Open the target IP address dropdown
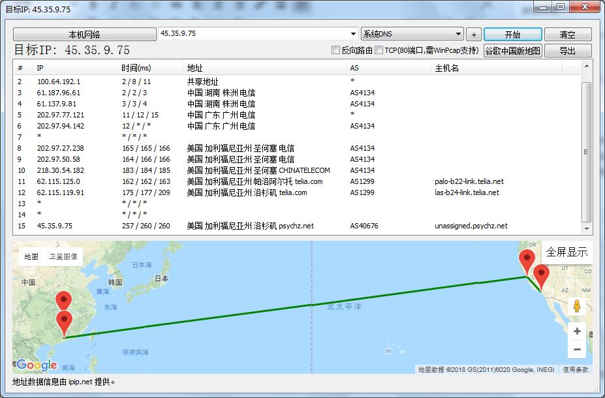The height and width of the screenshot is (398, 605). click(x=353, y=34)
